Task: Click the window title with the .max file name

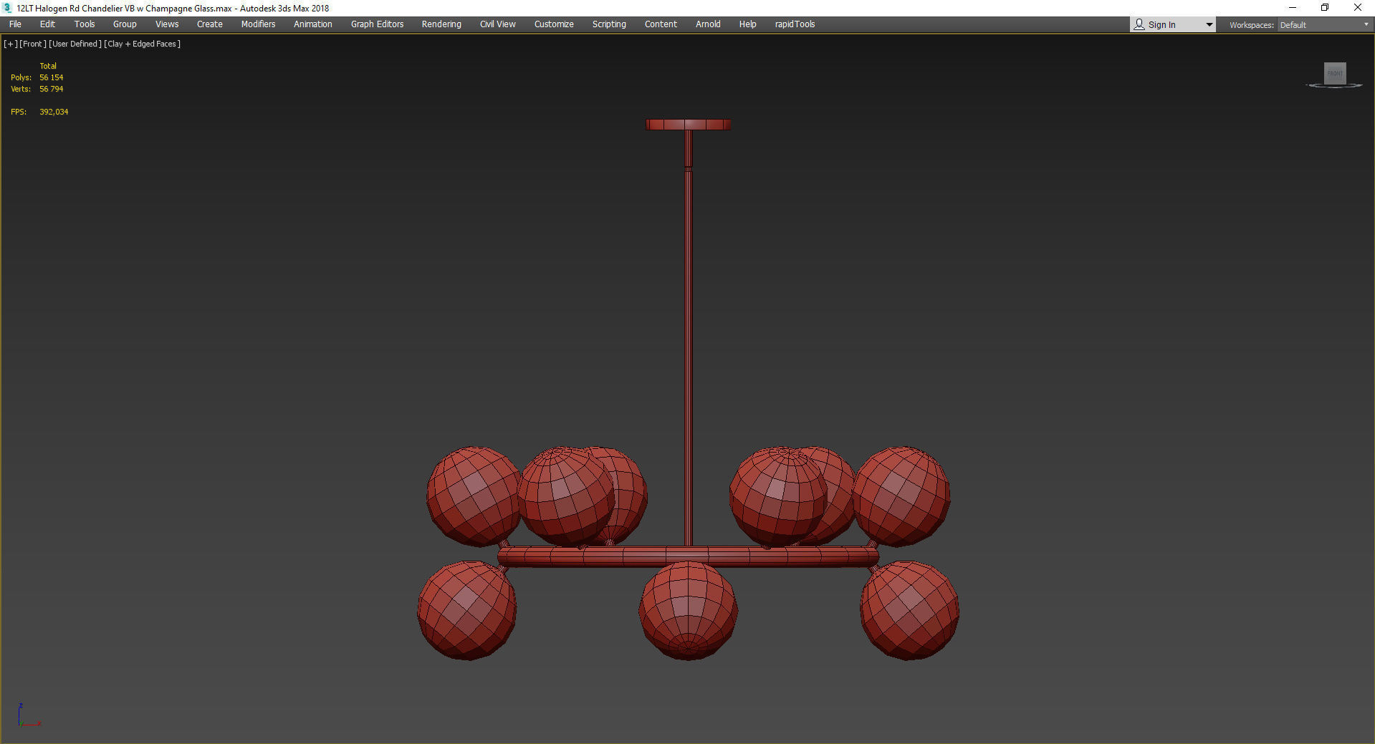Action: (x=173, y=9)
